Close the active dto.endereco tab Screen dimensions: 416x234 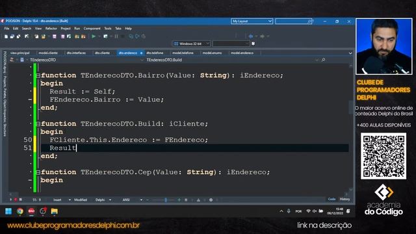point(141,53)
